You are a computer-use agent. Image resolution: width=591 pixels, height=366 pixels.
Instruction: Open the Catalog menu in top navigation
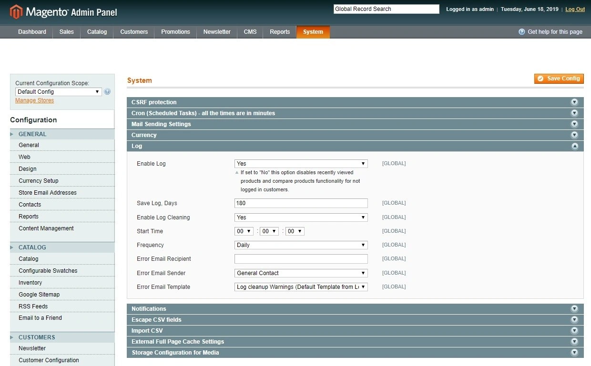(96, 31)
